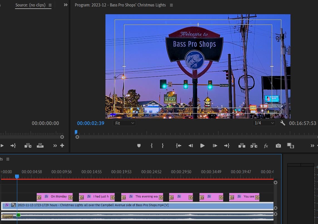The width and height of the screenshot is (318, 224).
Task: Select the audio waveform clip
Action: coord(137,216)
